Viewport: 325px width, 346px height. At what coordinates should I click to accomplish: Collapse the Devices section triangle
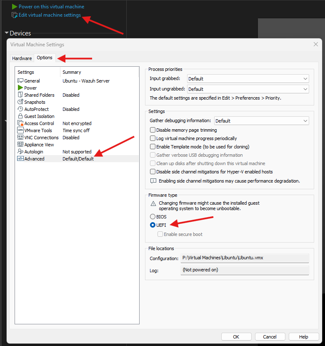[x=7, y=33]
